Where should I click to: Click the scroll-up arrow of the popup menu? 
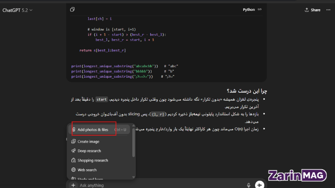tap(134, 125)
